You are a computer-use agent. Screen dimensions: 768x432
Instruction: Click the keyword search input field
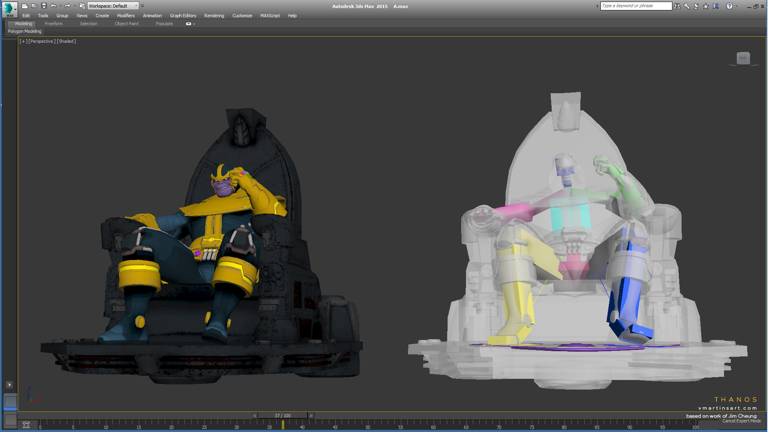click(636, 6)
